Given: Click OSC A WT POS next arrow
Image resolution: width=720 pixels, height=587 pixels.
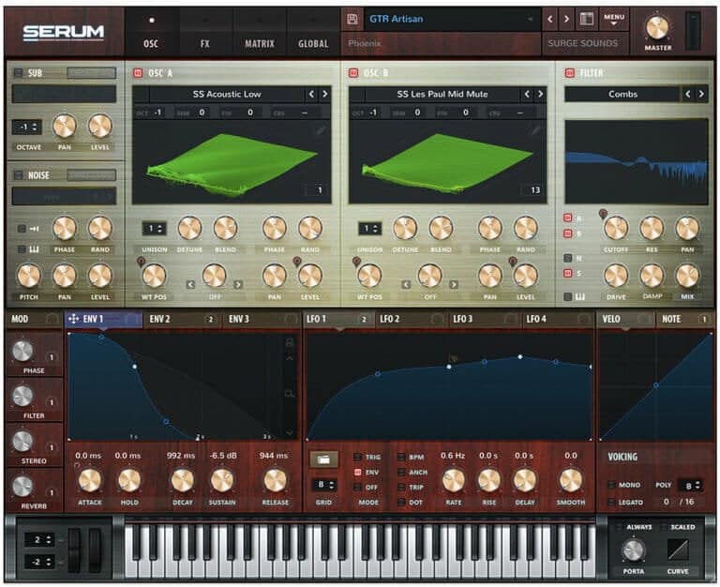Looking at the screenshot, I should click(238, 285).
